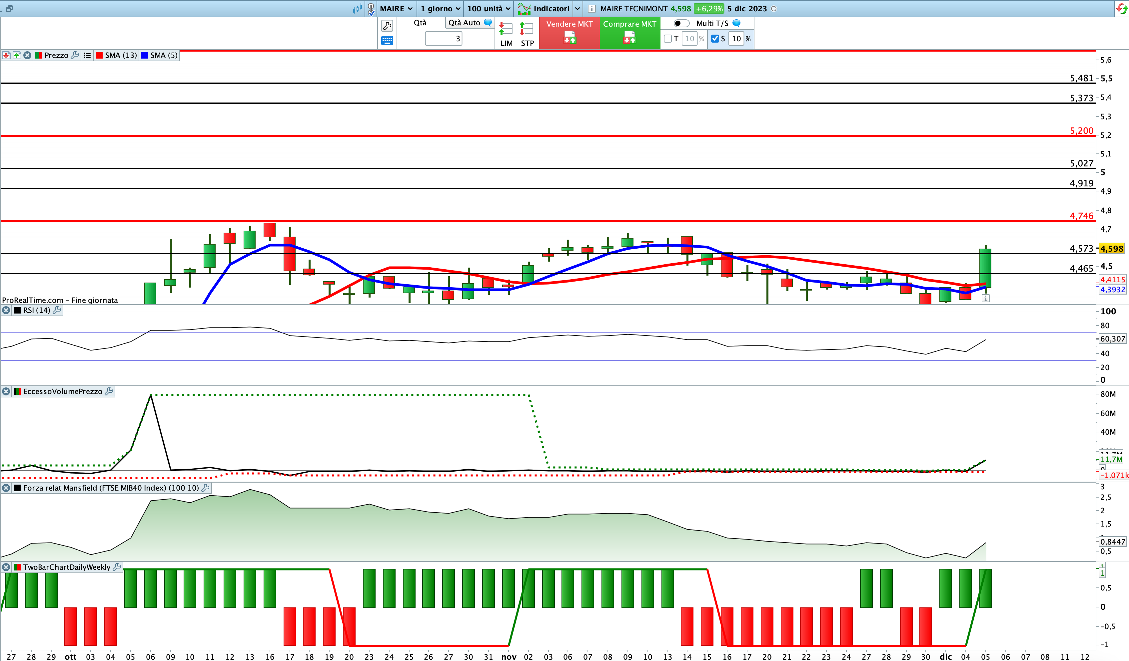
Task: Open Prezzo settings wrench
Action: (75, 55)
